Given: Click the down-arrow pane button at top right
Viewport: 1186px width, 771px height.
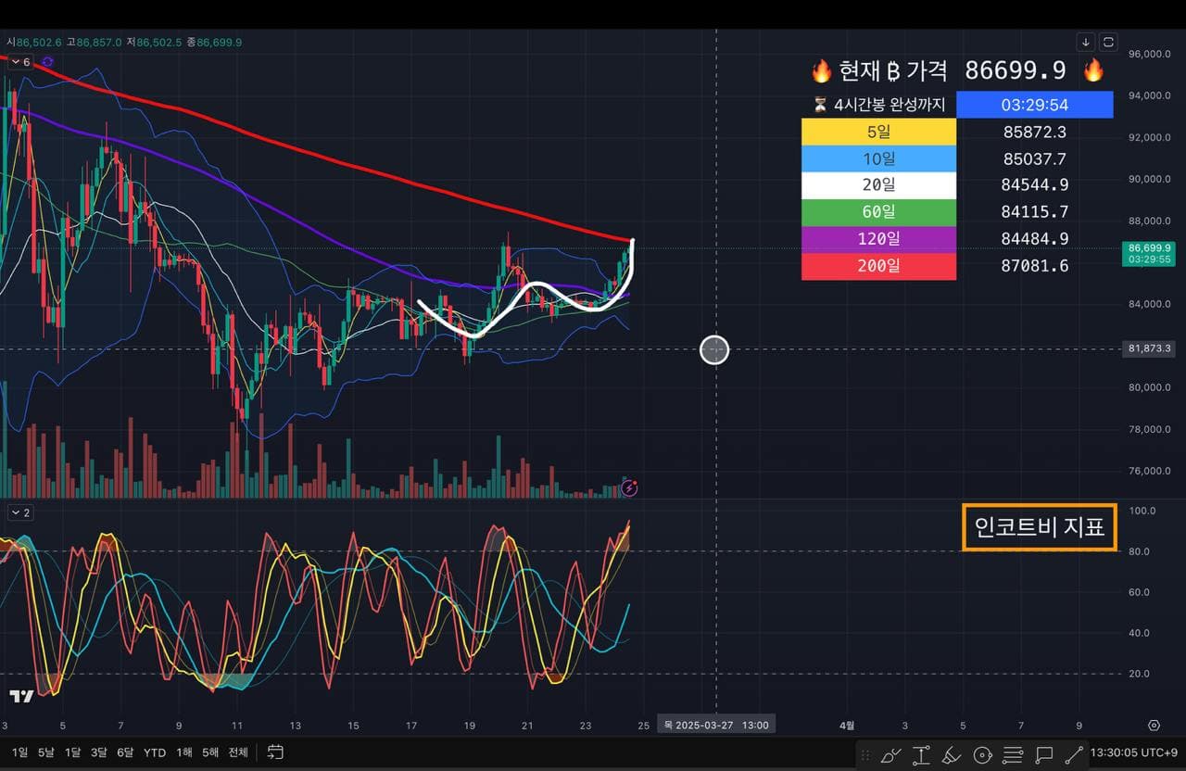Looking at the screenshot, I should (1086, 42).
